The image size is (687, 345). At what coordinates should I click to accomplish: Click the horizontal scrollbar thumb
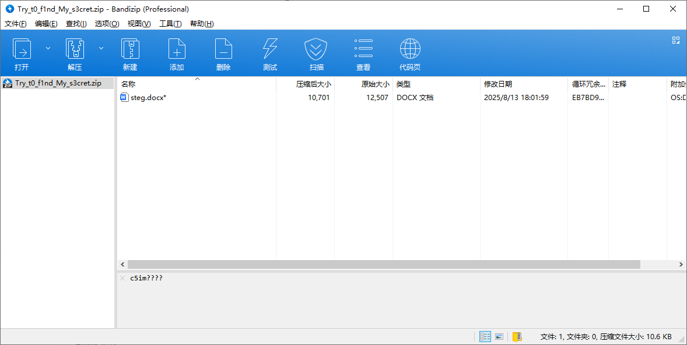[x=384, y=265]
